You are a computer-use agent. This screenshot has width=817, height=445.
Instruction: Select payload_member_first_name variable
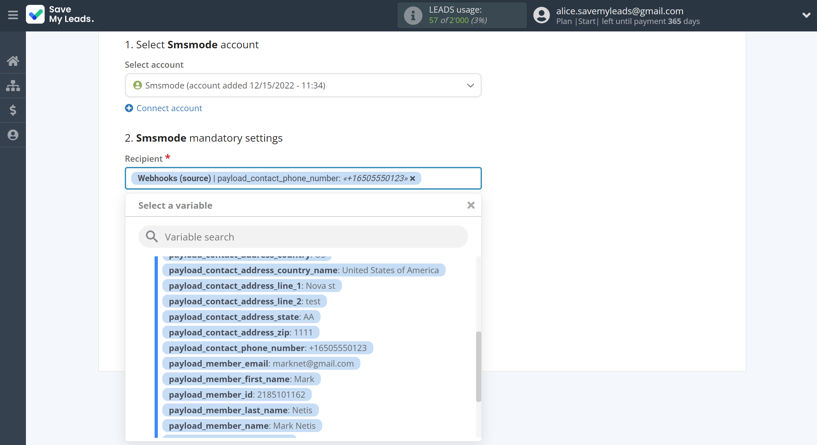pos(241,379)
